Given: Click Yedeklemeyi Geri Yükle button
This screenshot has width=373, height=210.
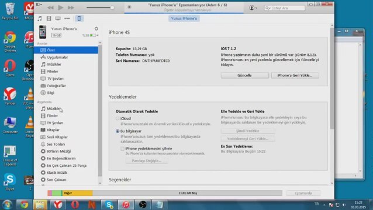Looking at the screenshot, I should coord(248,139).
